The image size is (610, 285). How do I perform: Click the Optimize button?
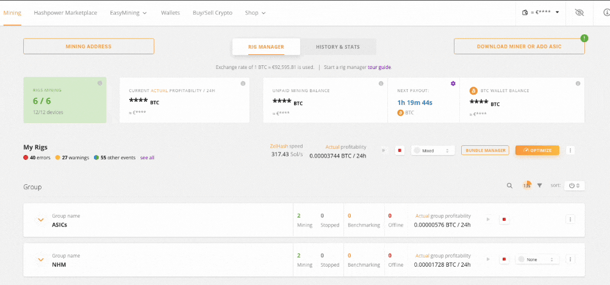[x=537, y=150]
